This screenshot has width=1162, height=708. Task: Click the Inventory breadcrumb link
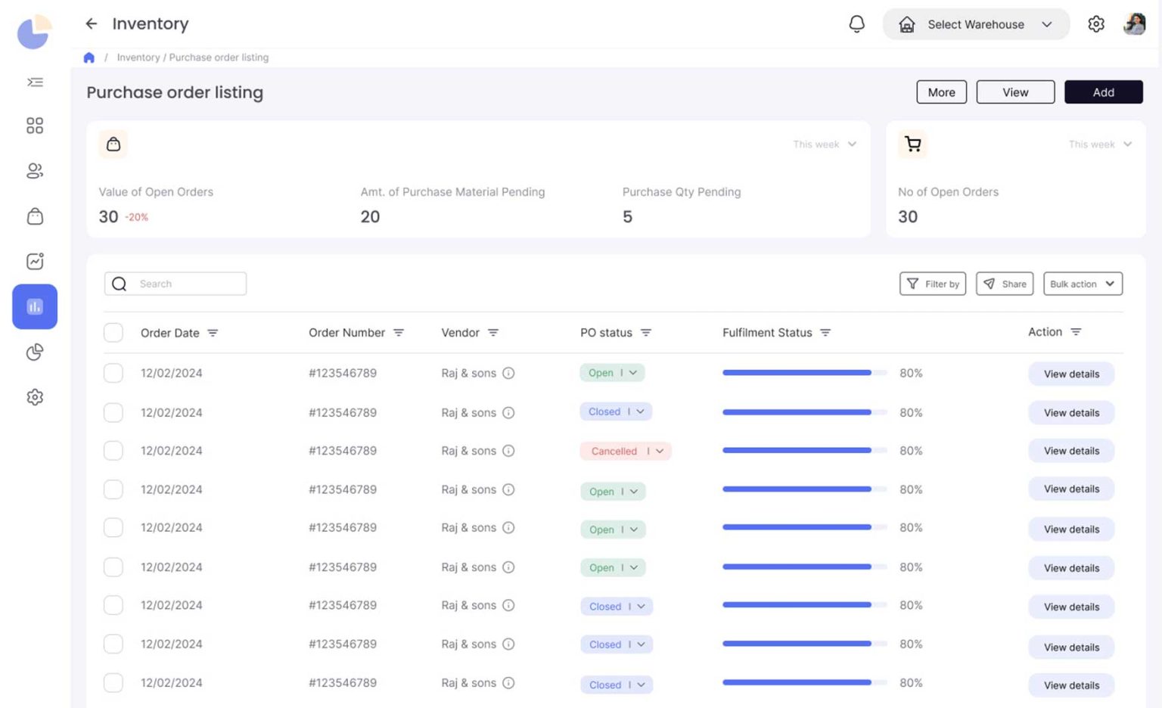138,57
